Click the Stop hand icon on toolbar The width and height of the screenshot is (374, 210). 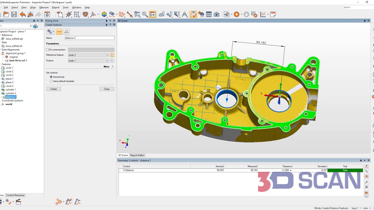246,14
